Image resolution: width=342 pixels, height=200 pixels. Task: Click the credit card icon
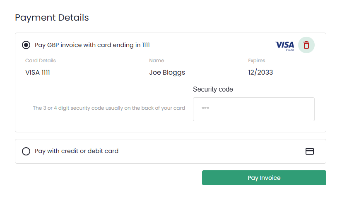pyautogui.click(x=309, y=151)
